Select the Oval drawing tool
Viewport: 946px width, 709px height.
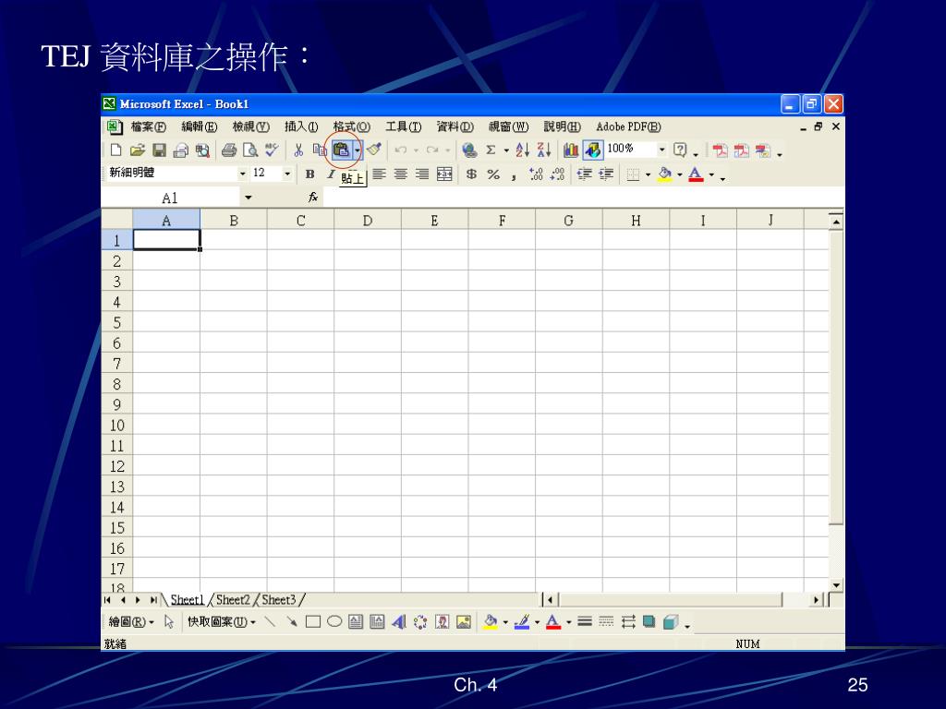coord(334,621)
